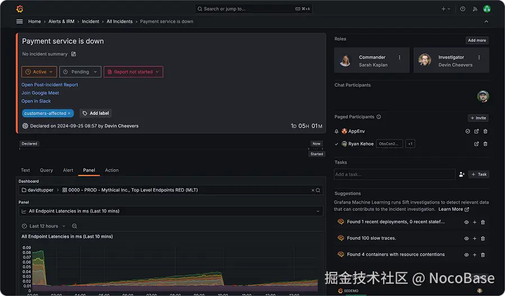Click the zoom out time range icon

coord(75,226)
